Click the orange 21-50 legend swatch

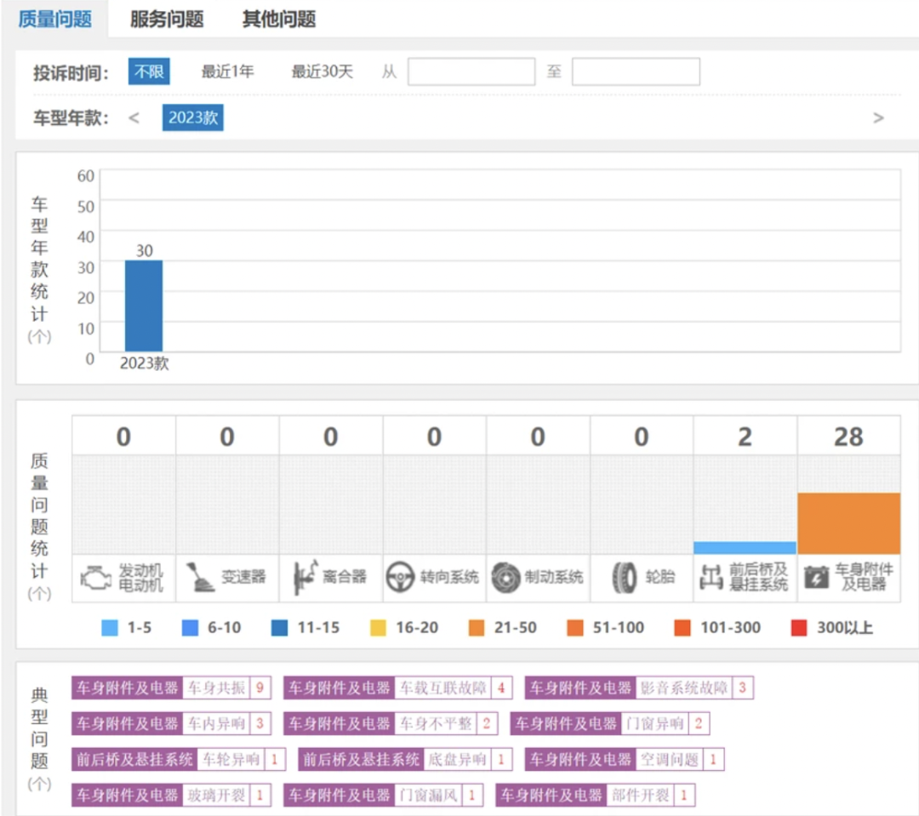click(x=476, y=628)
